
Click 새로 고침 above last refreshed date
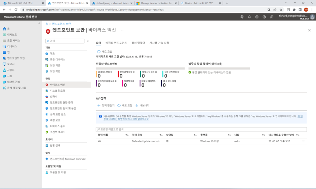pyautogui.click(x=105, y=51)
